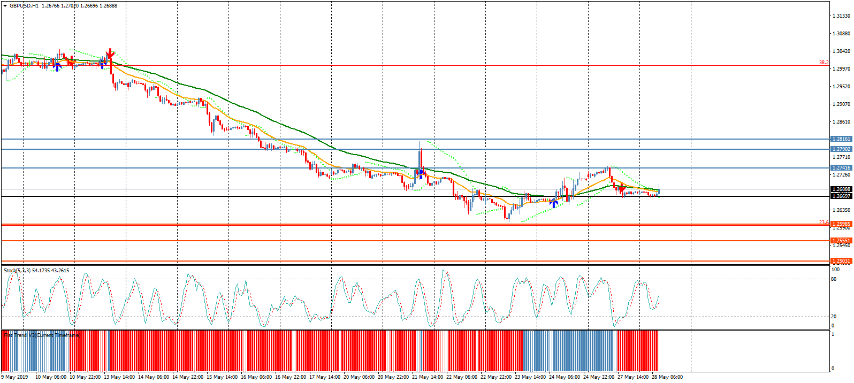Click the stochastic scale value 80
This screenshot has height=383, width=854.
tap(834, 279)
